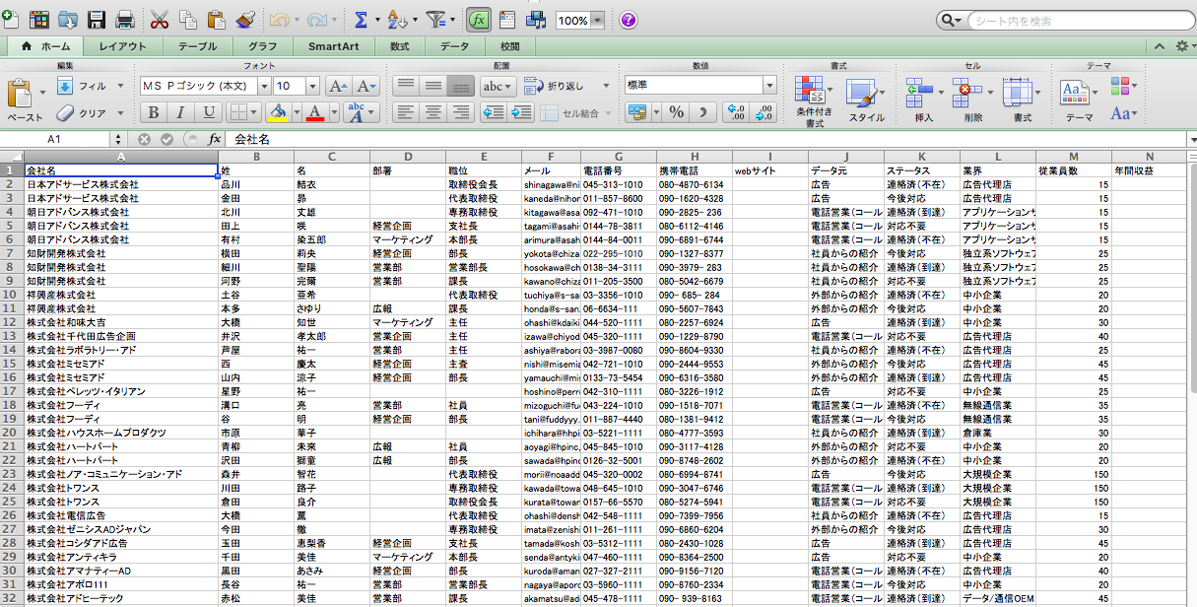The width and height of the screenshot is (1197, 607).
Task: Align text to middle vertically
Action: click(x=433, y=86)
